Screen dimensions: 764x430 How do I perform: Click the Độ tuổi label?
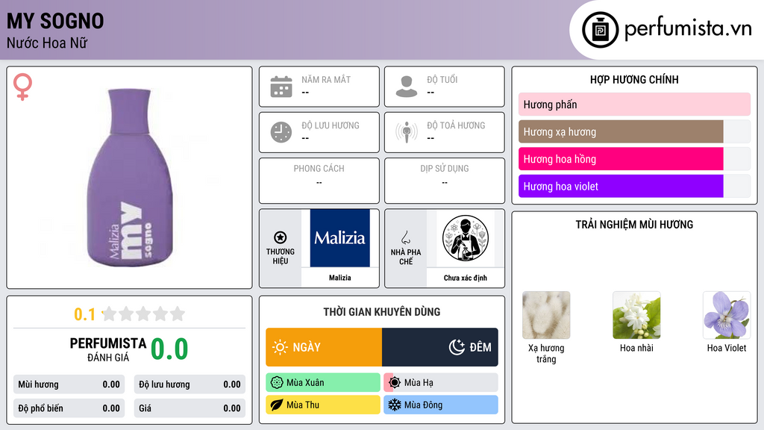pyautogui.click(x=442, y=79)
